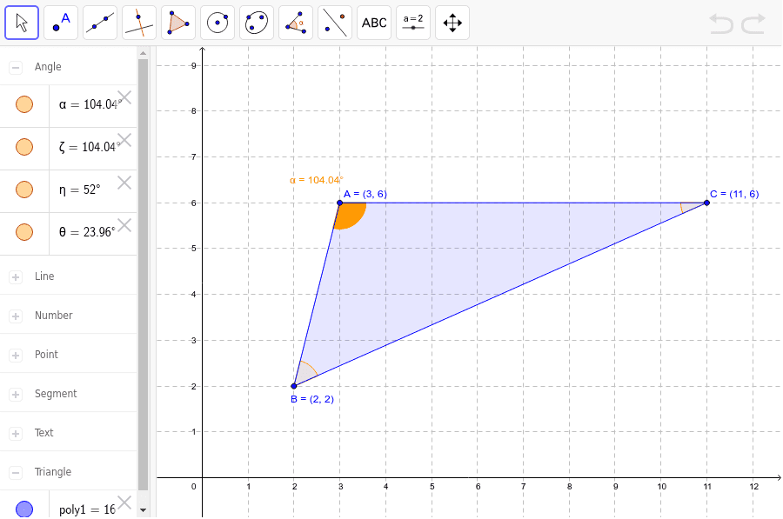Delete the θ = 23.96° entry
The width and height of the screenshot is (783, 519).
124,225
